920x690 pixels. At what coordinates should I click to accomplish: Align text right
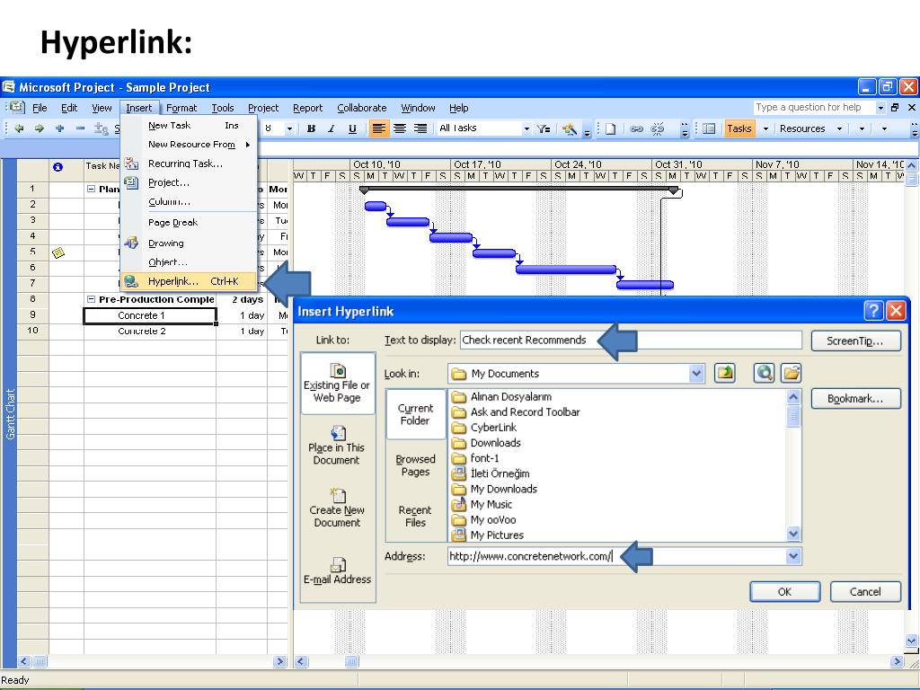(420, 128)
